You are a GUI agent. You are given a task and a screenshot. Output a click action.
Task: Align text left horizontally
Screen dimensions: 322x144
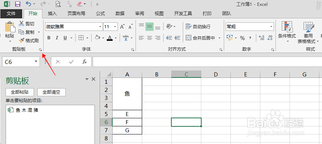pos(141,38)
